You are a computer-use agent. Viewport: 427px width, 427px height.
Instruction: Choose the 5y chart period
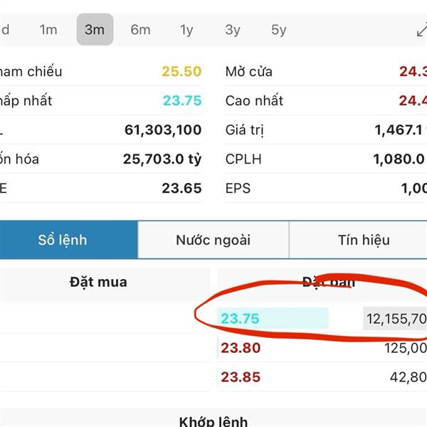pos(278,30)
